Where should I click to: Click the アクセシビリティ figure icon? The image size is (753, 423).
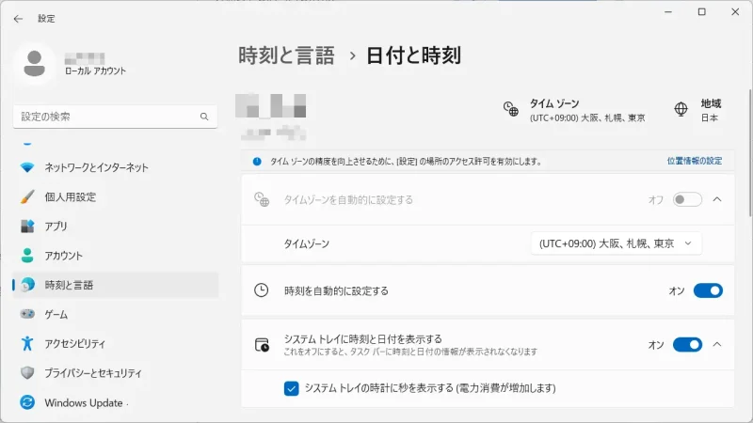pos(27,343)
